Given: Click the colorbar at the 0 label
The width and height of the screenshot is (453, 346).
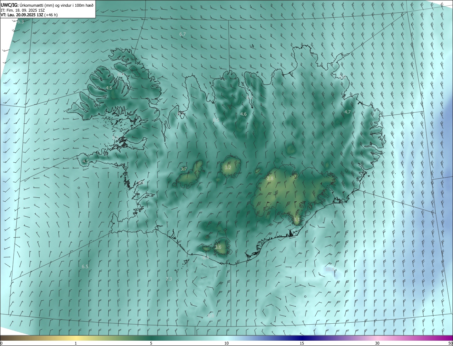Looking at the screenshot, I should click(1, 343).
